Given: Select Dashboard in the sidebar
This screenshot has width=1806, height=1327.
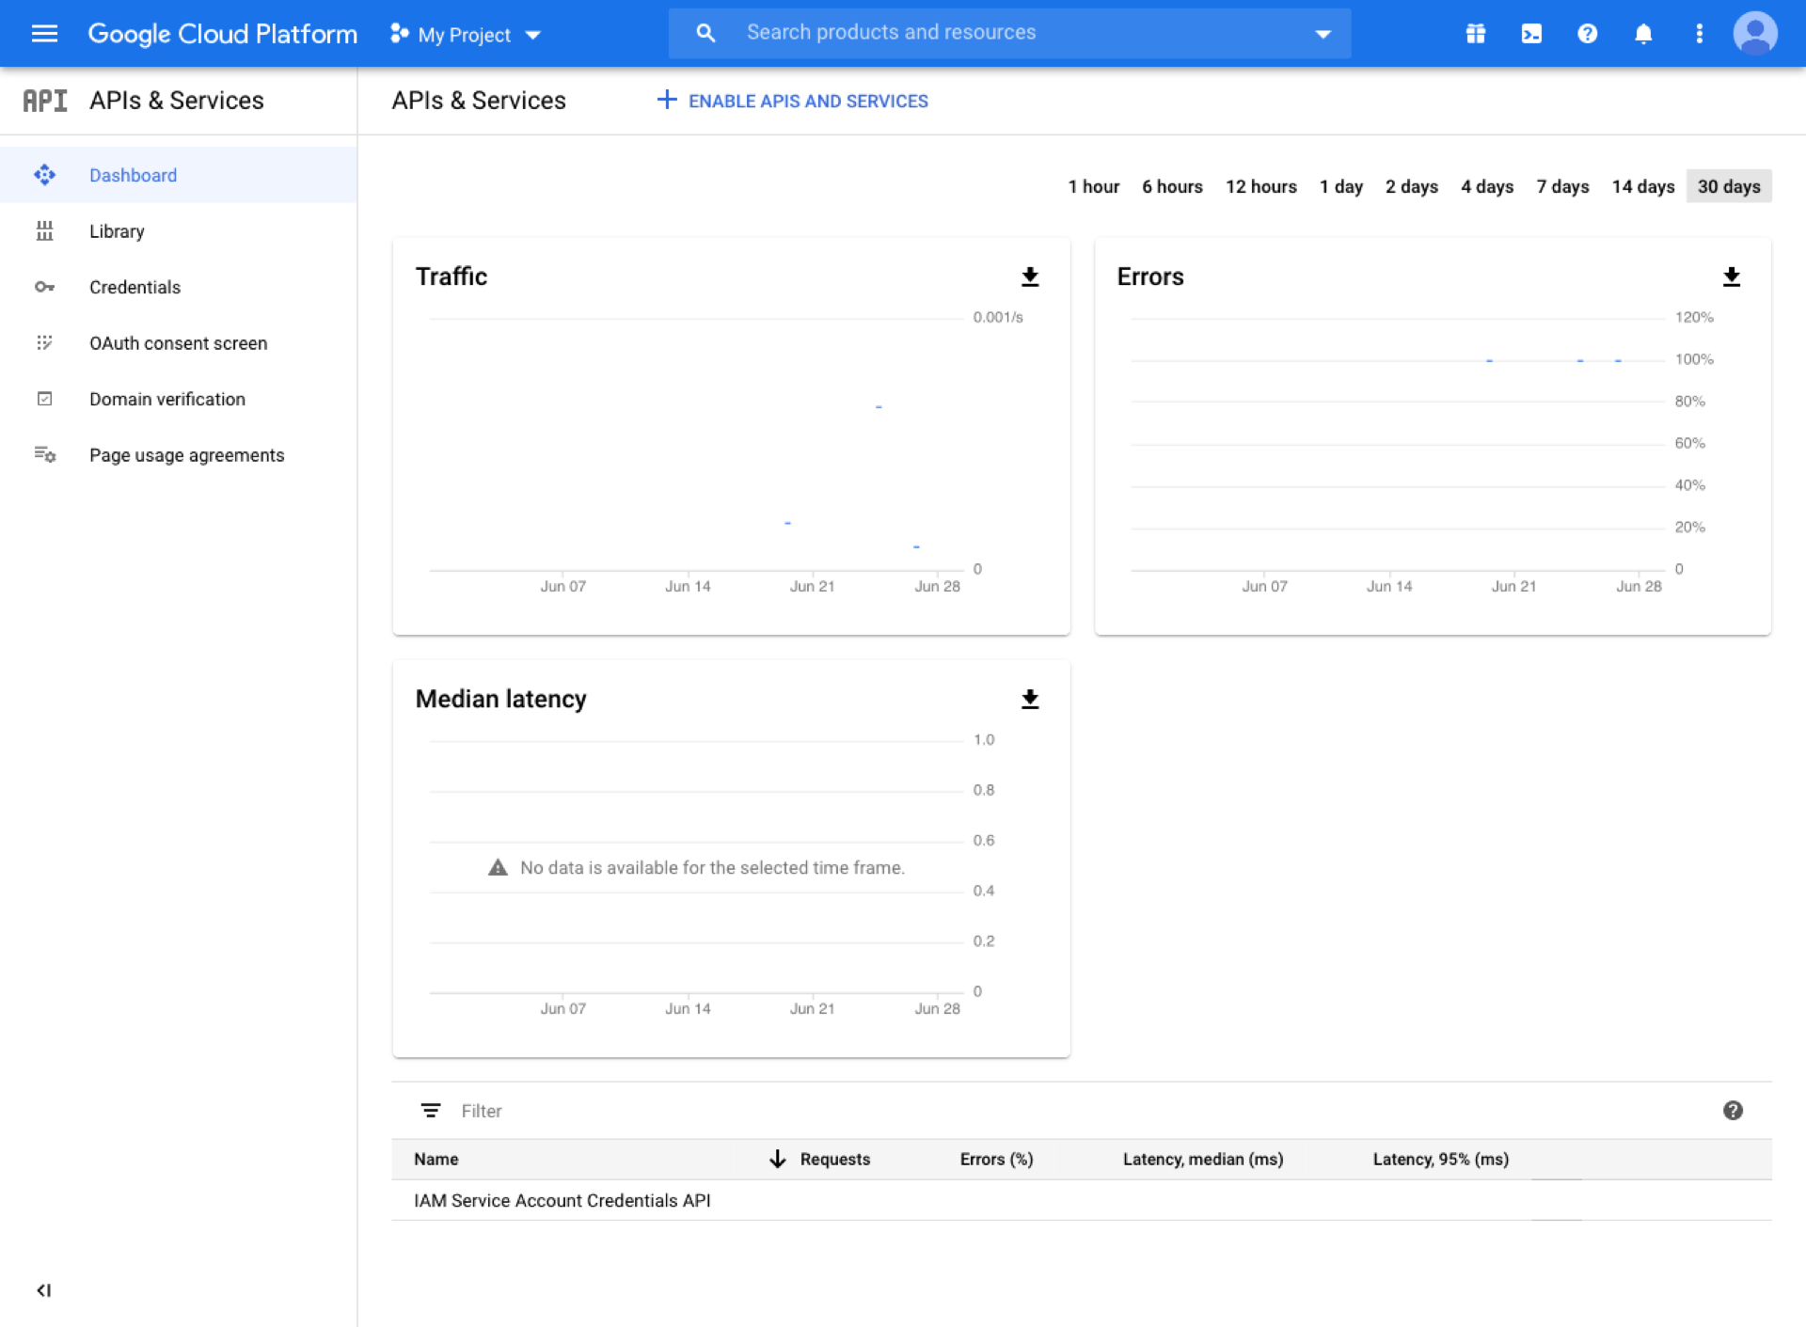Looking at the screenshot, I should pos(179,175).
